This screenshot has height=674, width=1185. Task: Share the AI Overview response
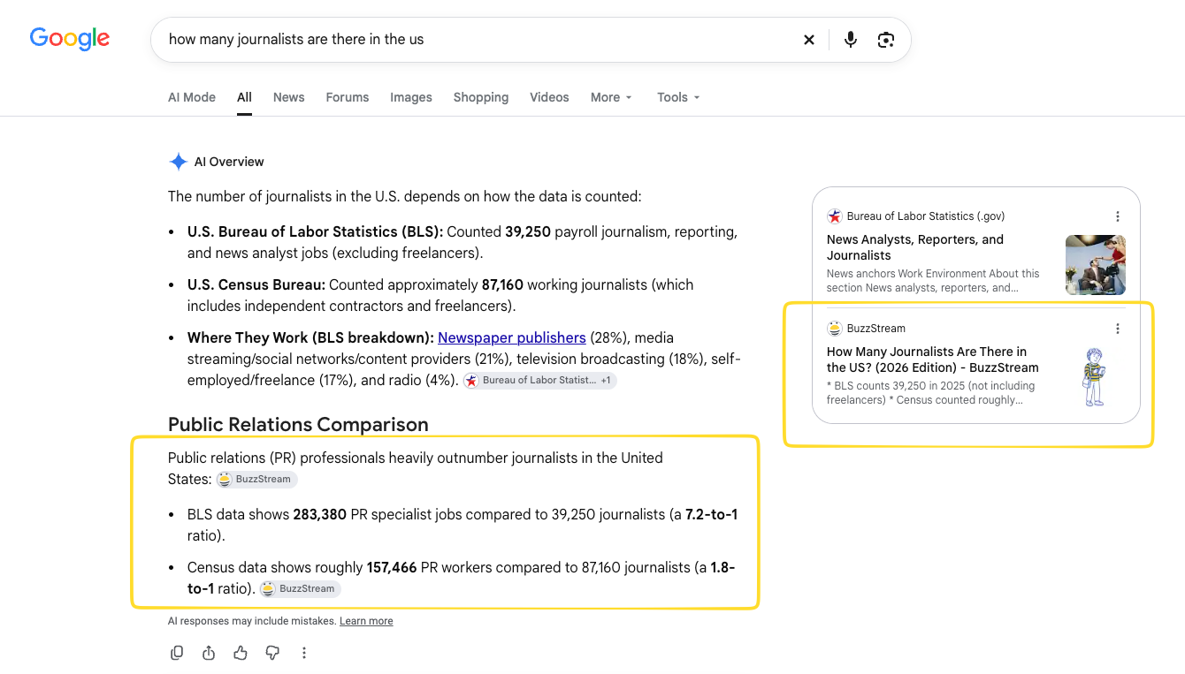[x=209, y=653]
